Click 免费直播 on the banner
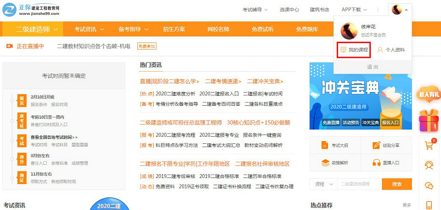Viewport: 441px width, 210px height. point(331,122)
